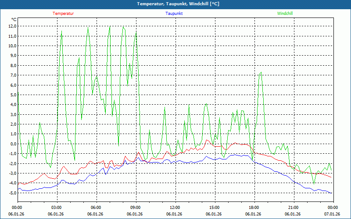Click the -5,0 value on the y-axis
The width and height of the screenshot is (351, 219).
click(12, 193)
